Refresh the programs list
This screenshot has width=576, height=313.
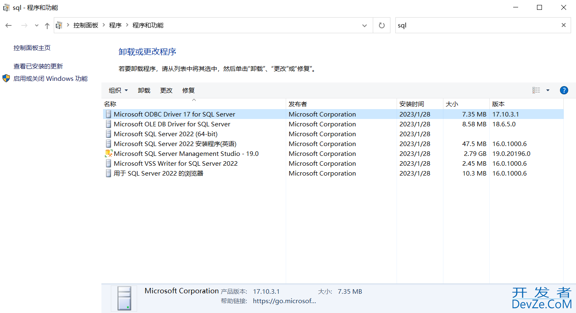(x=382, y=25)
